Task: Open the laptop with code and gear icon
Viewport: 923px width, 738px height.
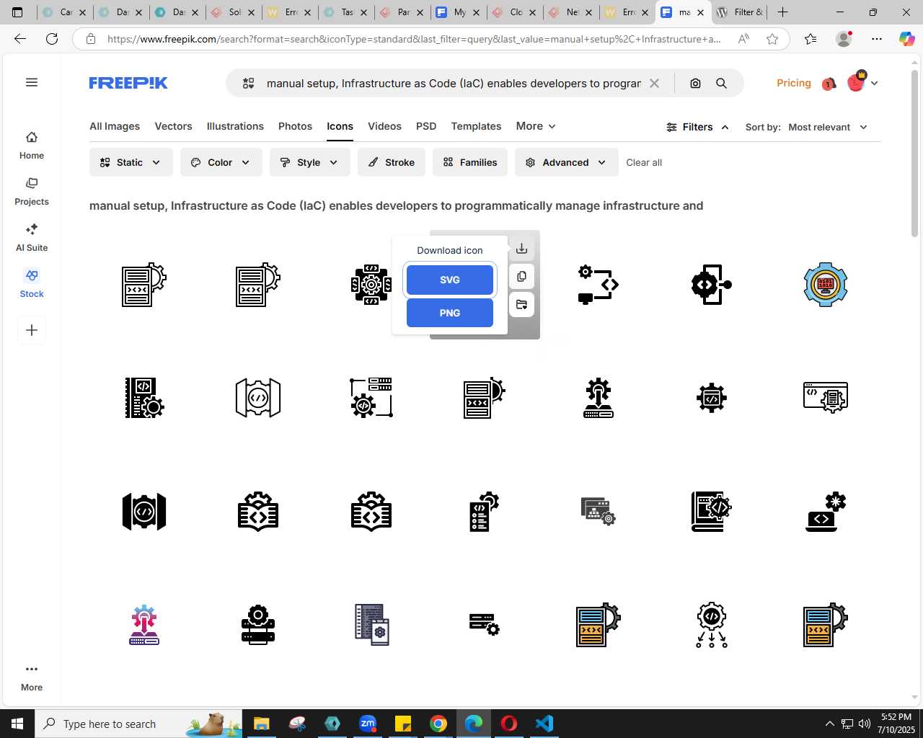Action: (x=826, y=512)
